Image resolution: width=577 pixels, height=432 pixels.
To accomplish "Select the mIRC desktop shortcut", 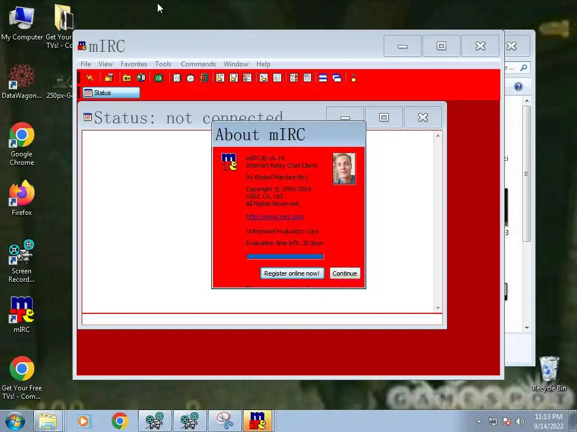I will click(22, 314).
